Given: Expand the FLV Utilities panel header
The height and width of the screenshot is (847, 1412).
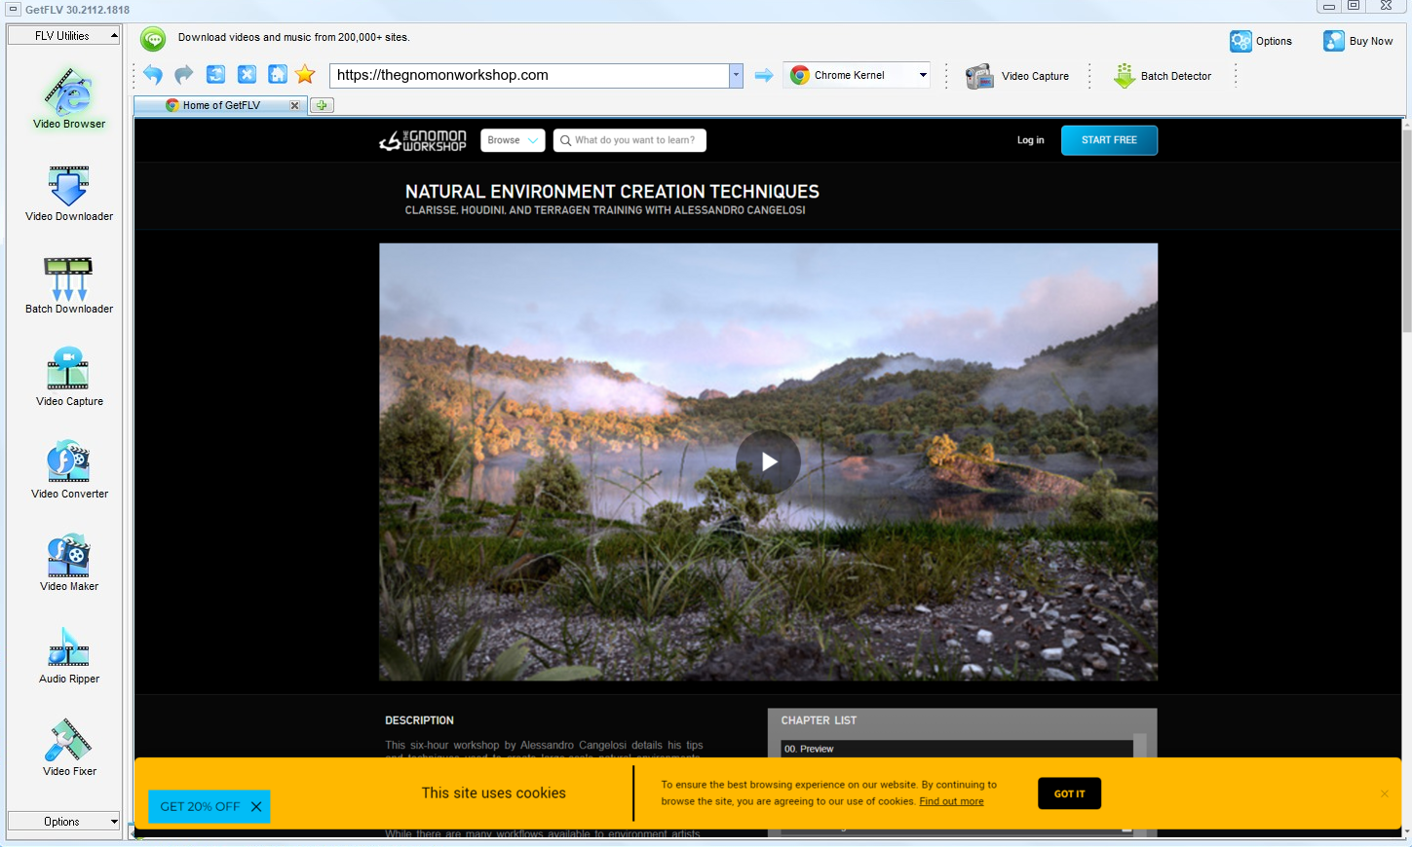Looking at the screenshot, I should (63, 36).
